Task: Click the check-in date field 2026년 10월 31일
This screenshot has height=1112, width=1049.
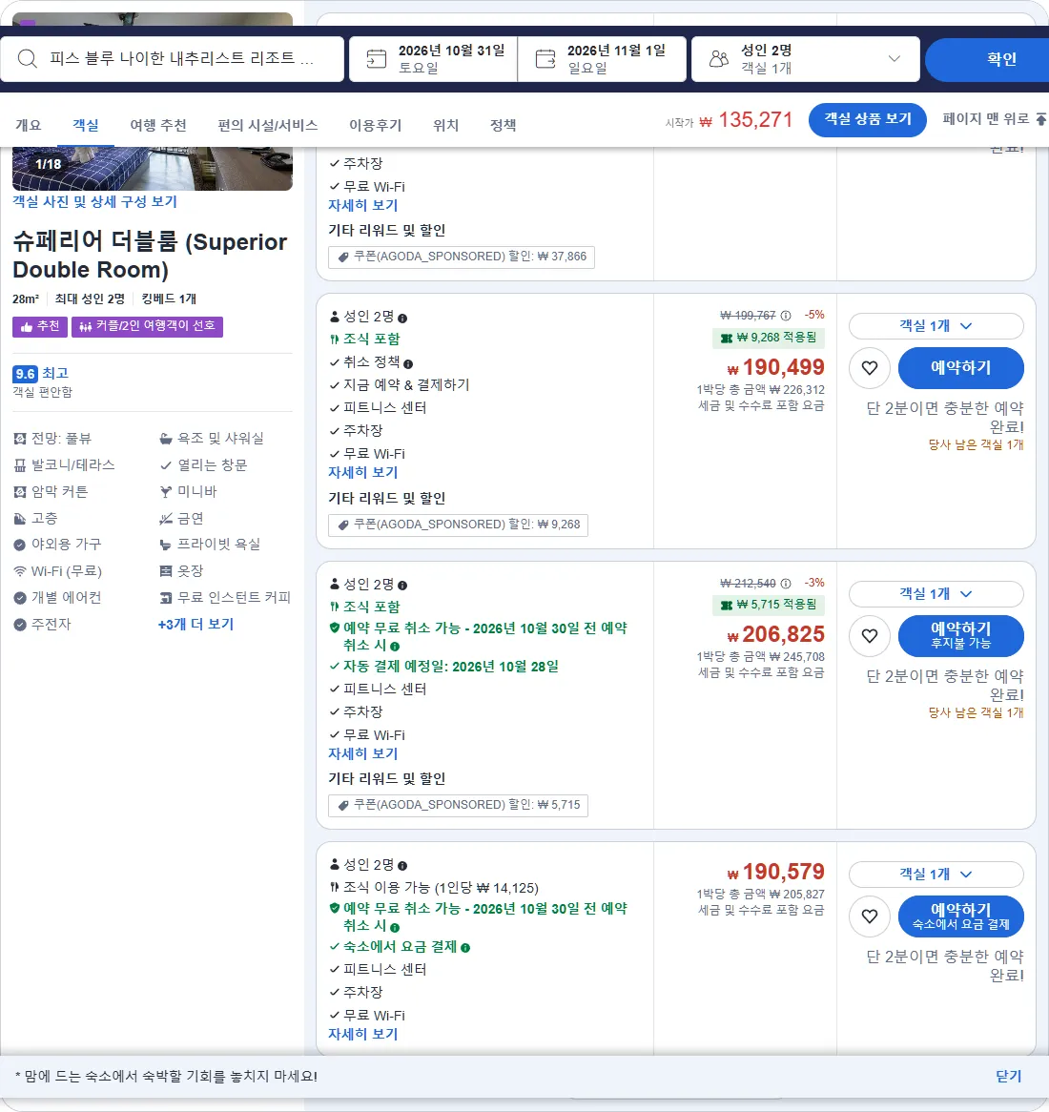Action: [x=433, y=59]
